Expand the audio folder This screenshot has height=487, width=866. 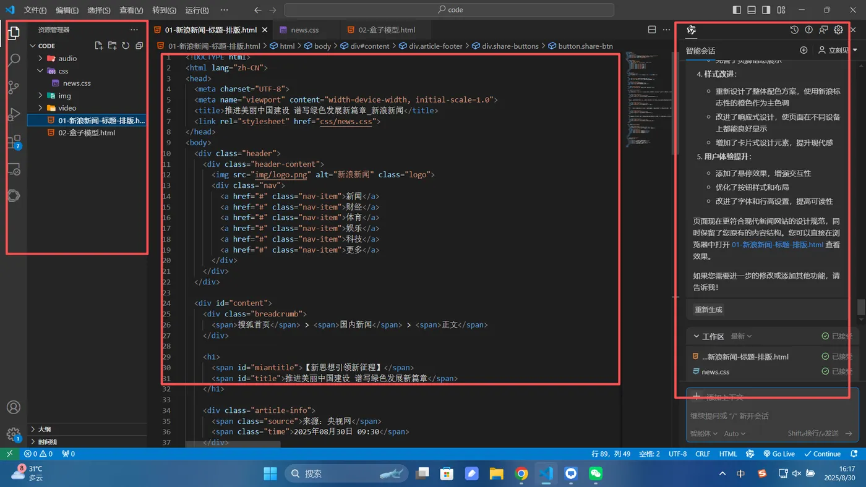(67, 58)
